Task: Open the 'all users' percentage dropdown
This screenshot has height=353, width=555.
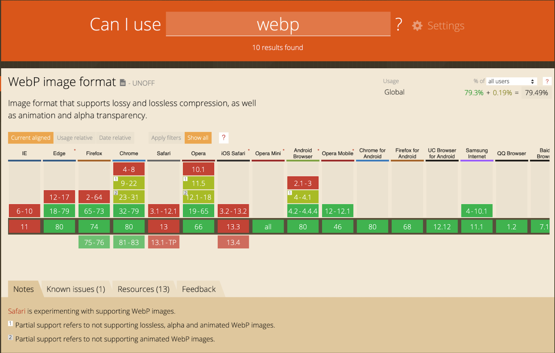Action: [511, 81]
